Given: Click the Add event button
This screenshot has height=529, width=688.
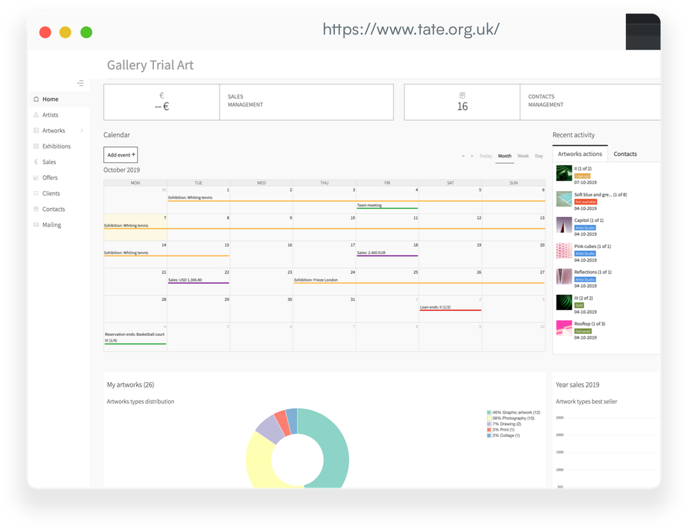Looking at the screenshot, I should (120, 155).
